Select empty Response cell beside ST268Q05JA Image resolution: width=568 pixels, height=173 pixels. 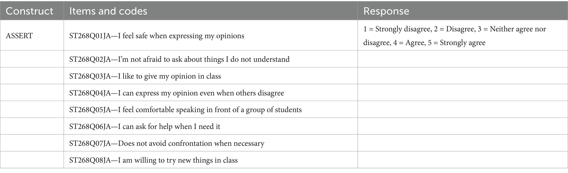pos(462,110)
